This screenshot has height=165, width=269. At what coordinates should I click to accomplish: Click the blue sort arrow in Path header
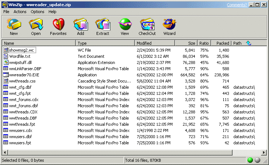click(x=249, y=43)
